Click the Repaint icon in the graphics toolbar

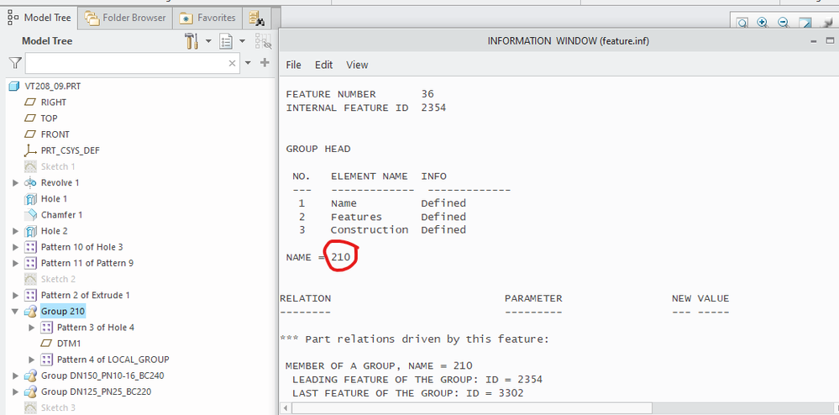click(x=805, y=23)
